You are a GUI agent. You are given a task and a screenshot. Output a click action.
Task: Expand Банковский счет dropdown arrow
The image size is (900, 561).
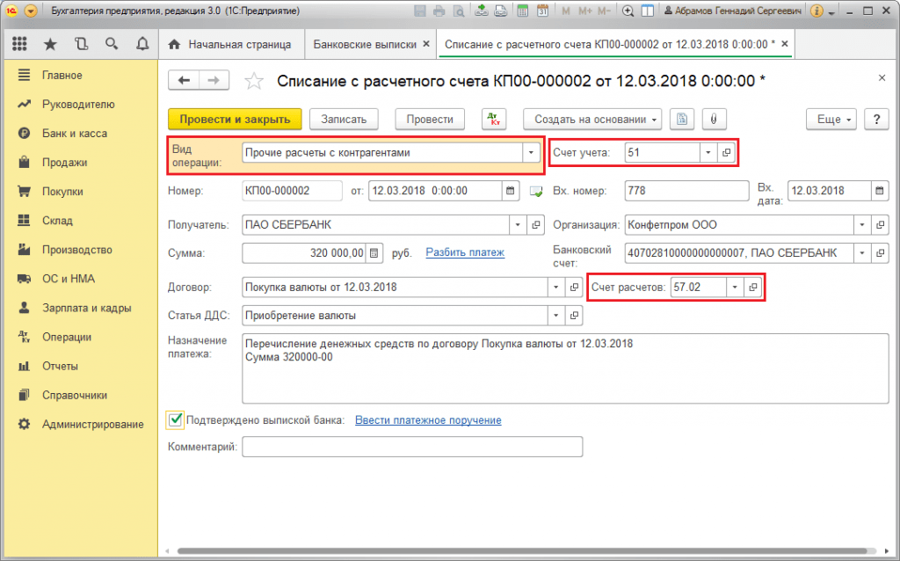[x=862, y=252]
